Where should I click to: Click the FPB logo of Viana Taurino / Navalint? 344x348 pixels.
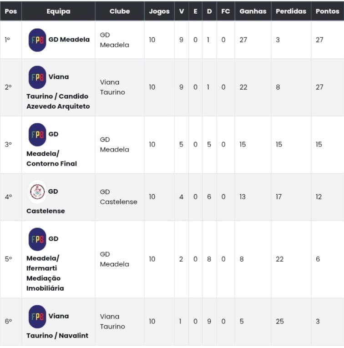tap(37, 317)
